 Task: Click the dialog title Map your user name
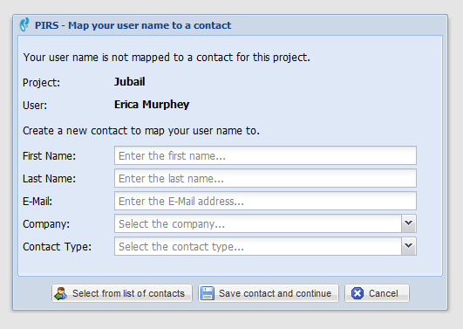(133, 25)
